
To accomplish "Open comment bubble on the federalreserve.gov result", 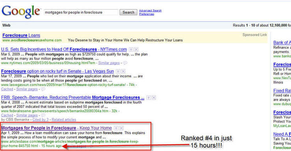I will (x=43, y=115).
